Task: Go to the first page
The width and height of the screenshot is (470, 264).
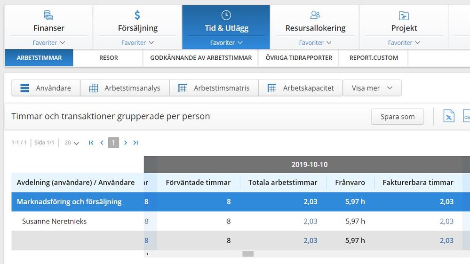Action: [91, 143]
